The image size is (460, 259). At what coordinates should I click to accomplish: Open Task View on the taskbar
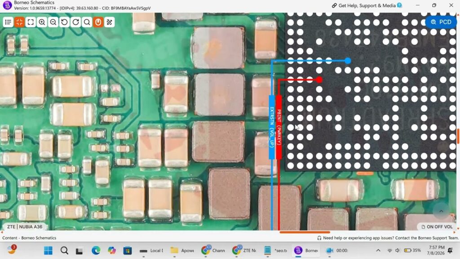pyautogui.click(x=79, y=250)
